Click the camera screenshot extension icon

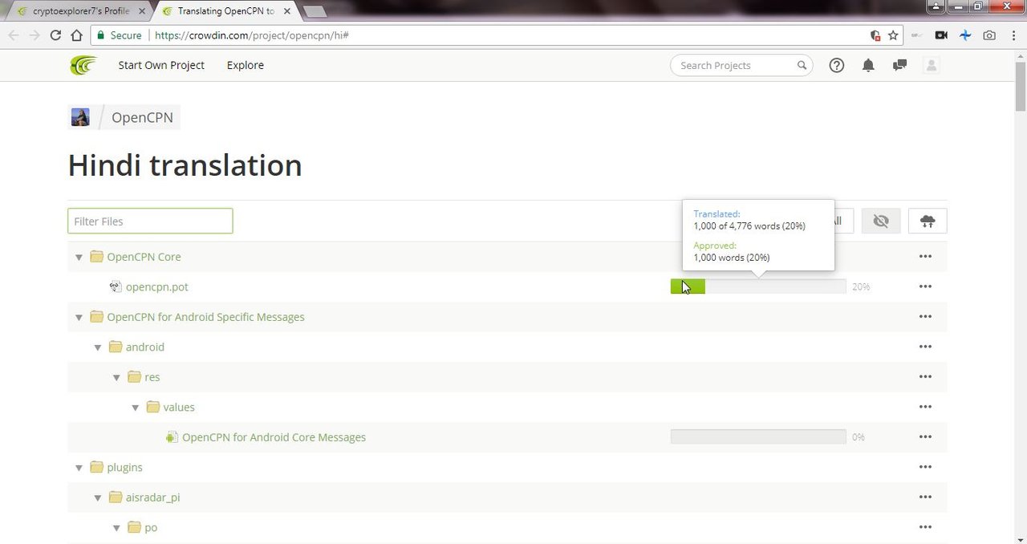989,35
